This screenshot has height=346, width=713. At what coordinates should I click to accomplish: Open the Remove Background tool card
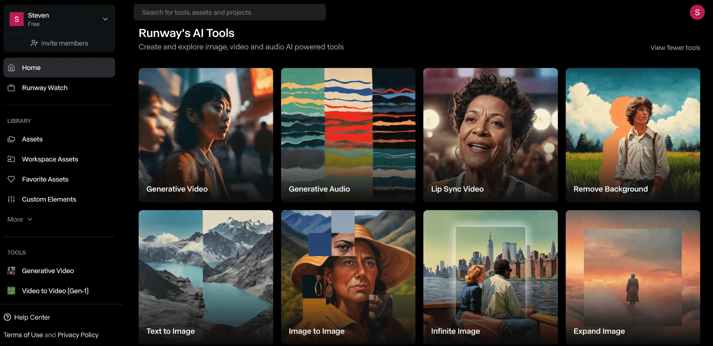tap(633, 135)
